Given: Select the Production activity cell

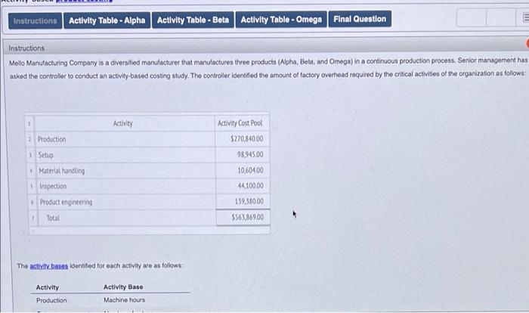Looking at the screenshot, I should click(x=125, y=139).
